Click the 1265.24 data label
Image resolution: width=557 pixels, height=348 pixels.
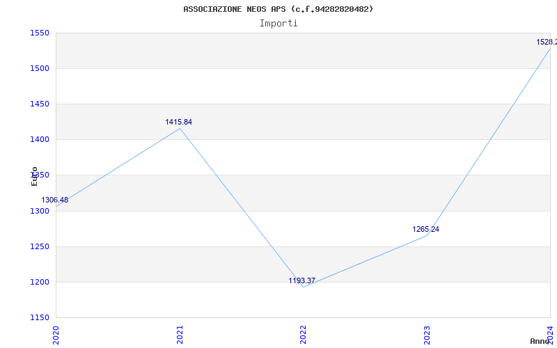425,229
